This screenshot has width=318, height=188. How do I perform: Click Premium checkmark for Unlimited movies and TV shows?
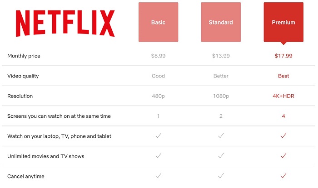pyautogui.click(x=283, y=156)
